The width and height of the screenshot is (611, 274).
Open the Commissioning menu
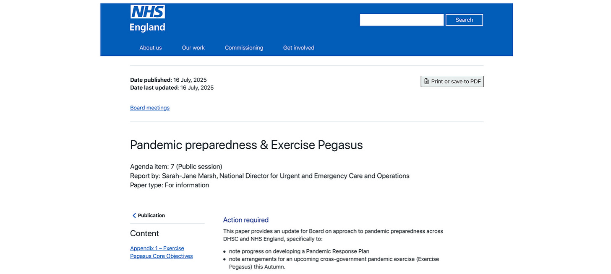[244, 48]
